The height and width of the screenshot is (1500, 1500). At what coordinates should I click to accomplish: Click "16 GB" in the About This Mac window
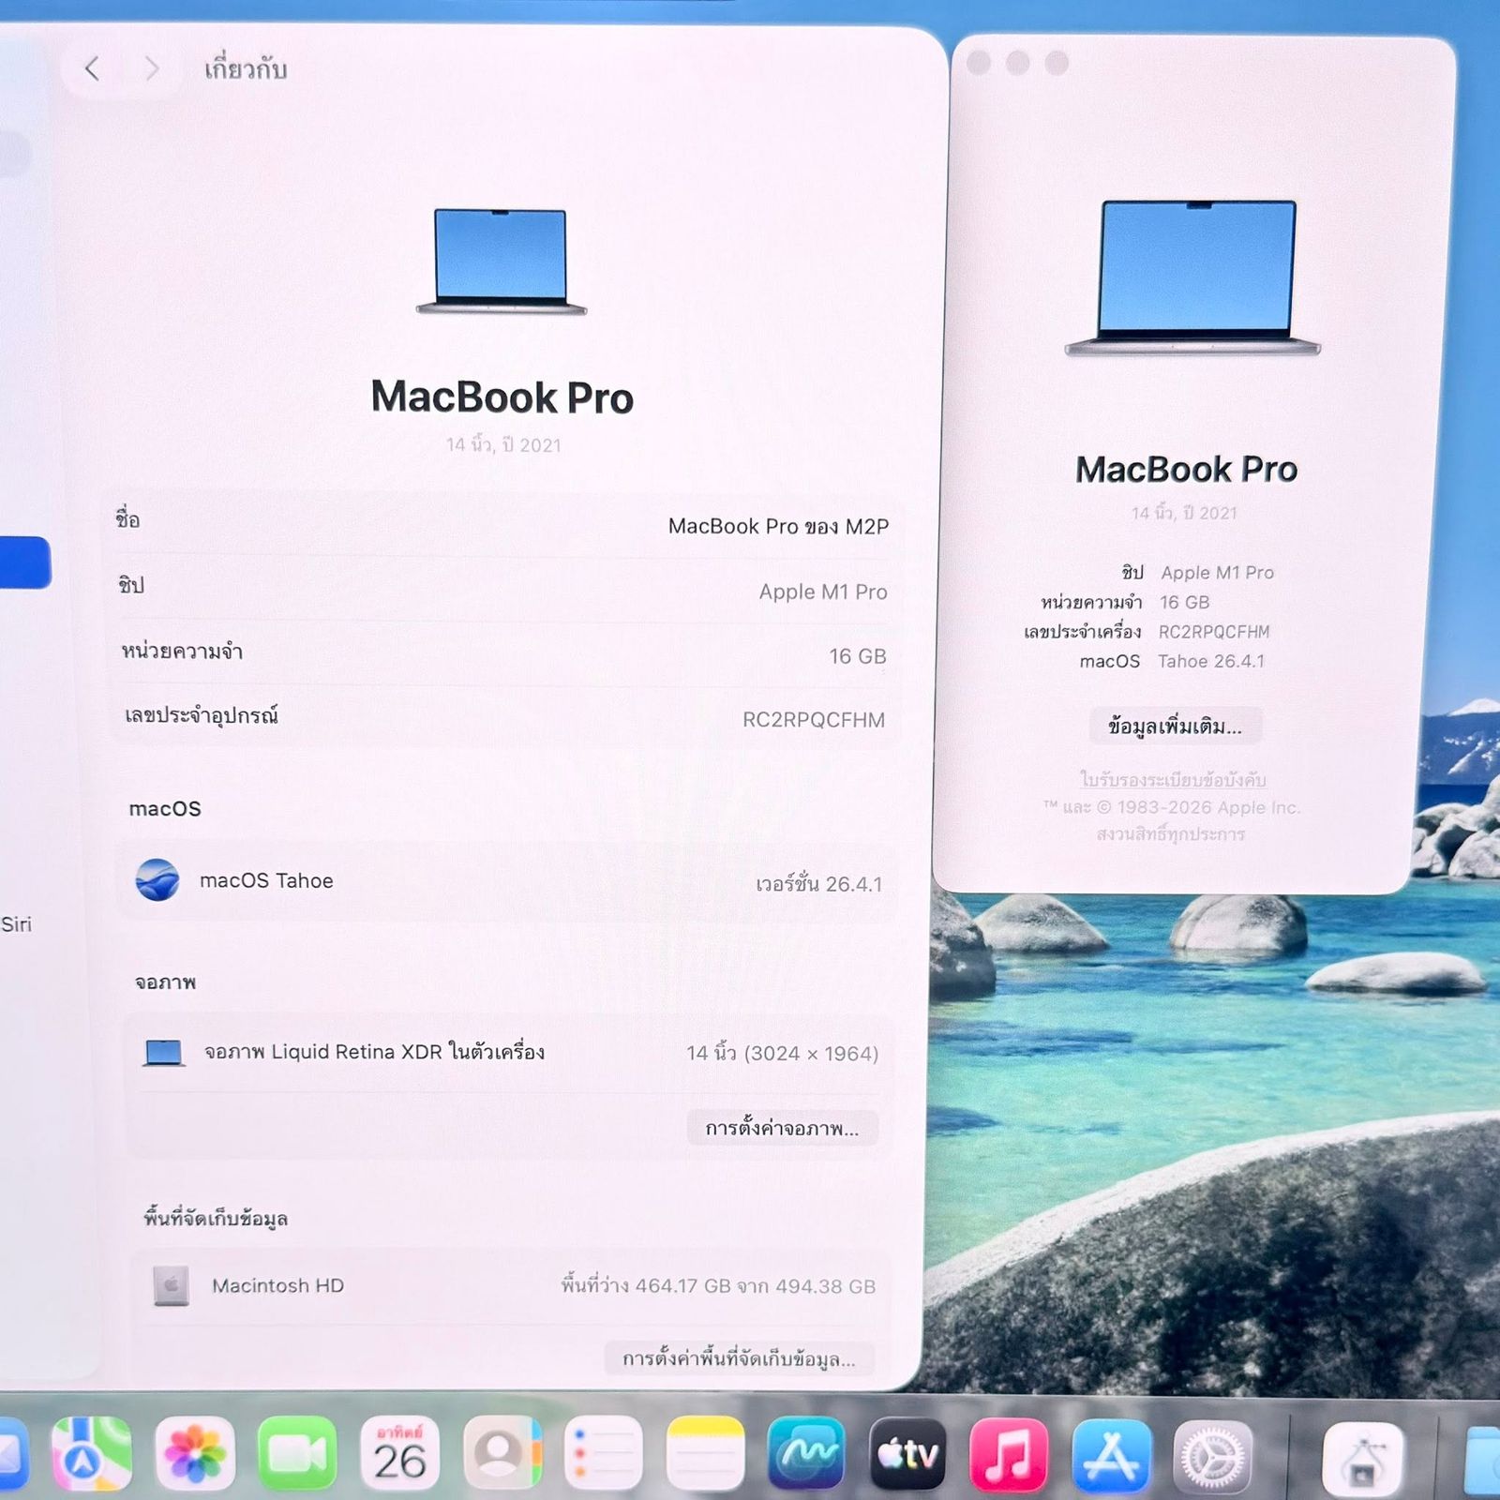[1184, 602]
